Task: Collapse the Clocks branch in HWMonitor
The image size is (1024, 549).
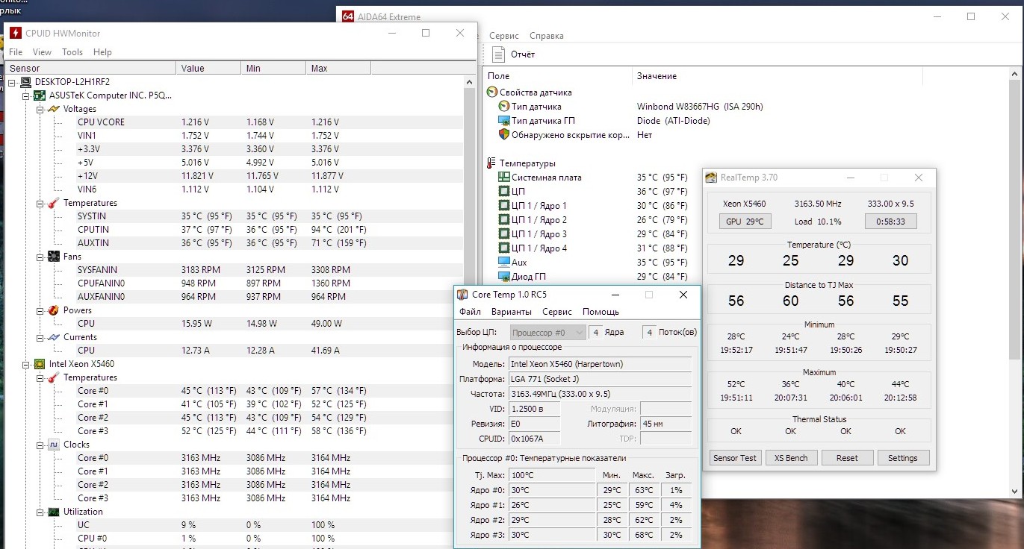Action: (x=40, y=445)
